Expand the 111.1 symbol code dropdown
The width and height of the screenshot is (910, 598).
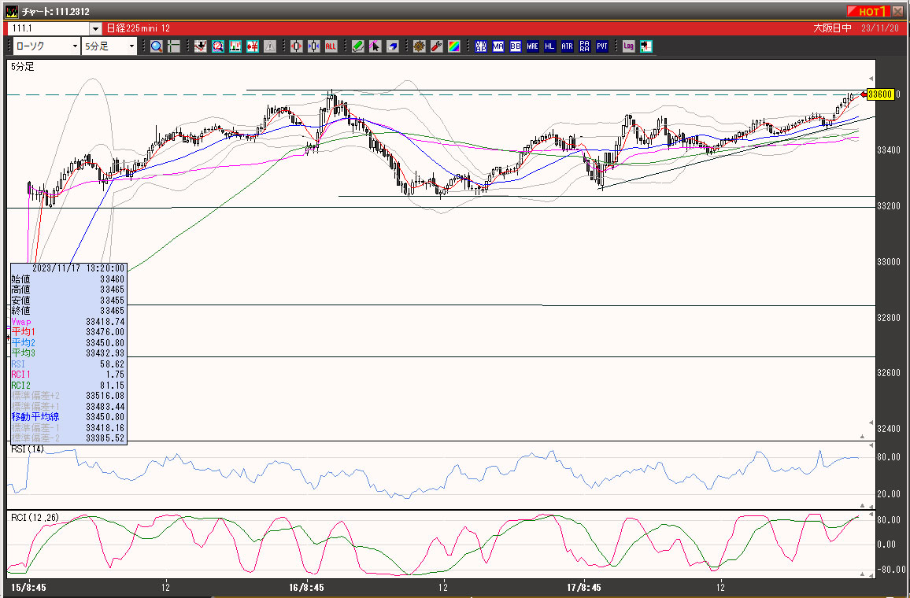point(96,28)
